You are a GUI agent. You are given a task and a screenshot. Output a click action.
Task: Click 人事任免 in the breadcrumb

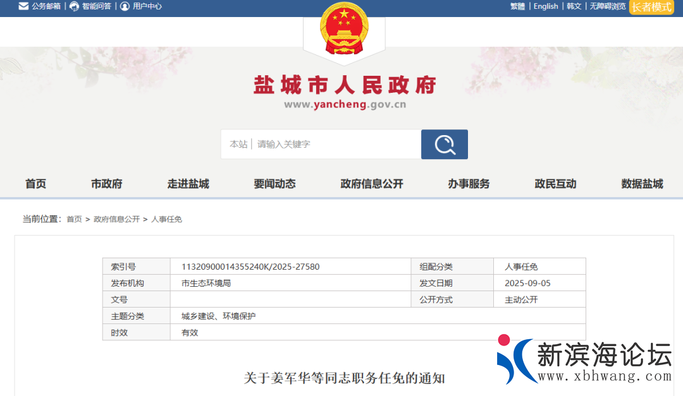tap(166, 219)
